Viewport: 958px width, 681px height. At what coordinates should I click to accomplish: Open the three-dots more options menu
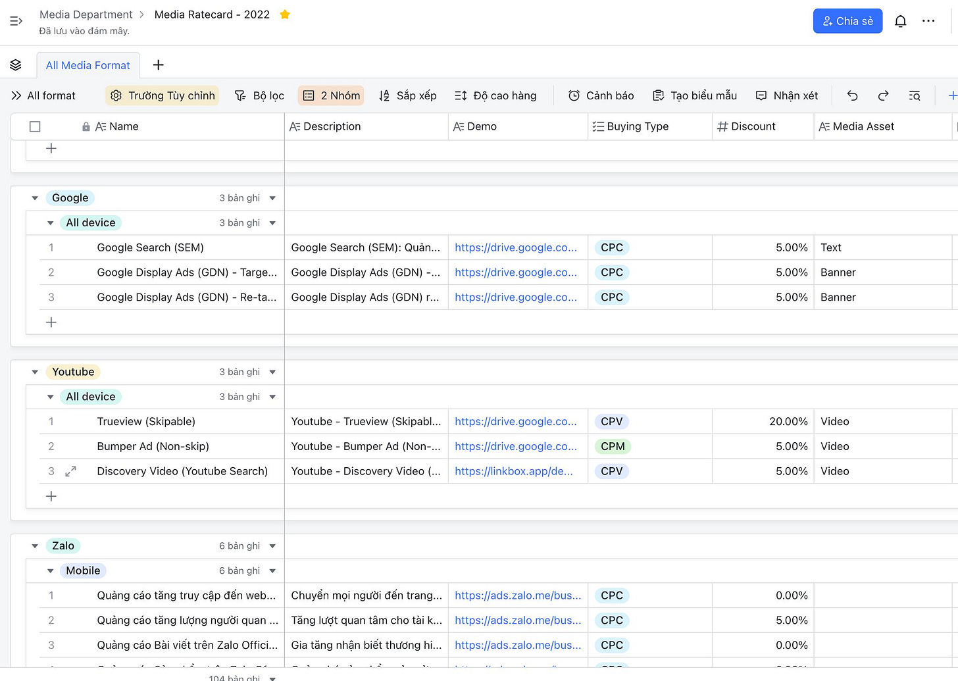tap(928, 21)
